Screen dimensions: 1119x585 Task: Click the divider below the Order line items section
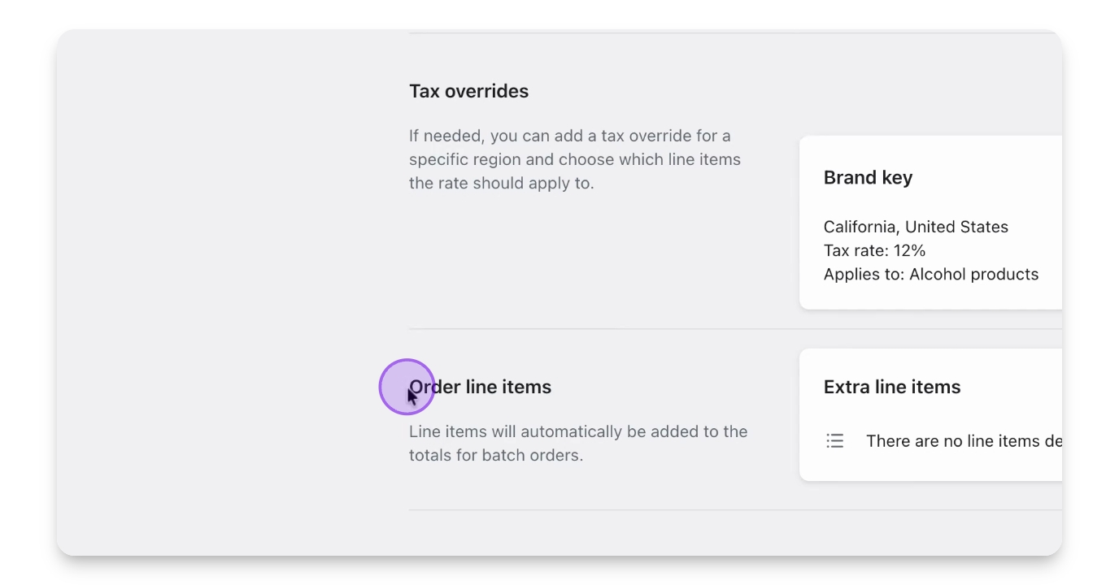pos(602,510)
